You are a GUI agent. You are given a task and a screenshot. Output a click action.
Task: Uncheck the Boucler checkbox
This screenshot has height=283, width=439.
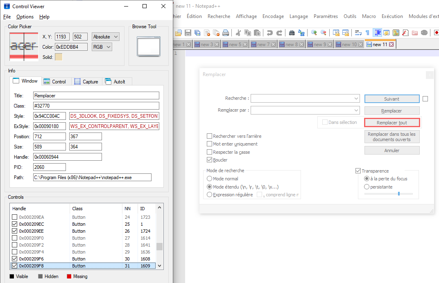pyautogui.click(x=210, y=160)
